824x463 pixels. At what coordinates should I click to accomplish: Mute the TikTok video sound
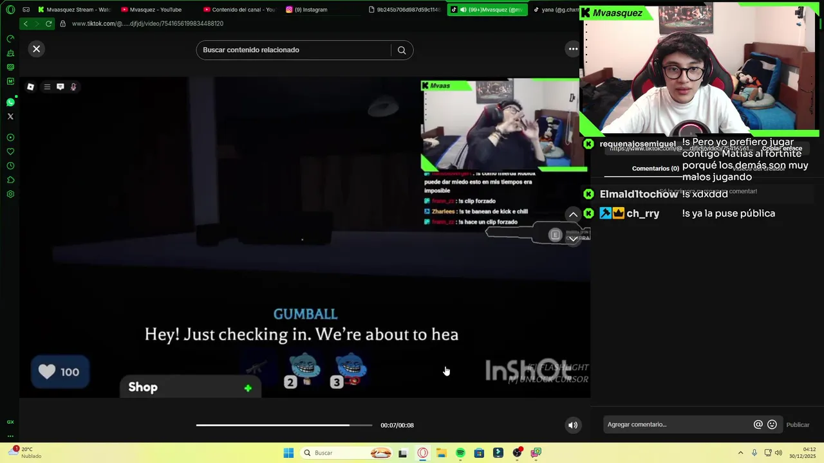pos(573,425)
